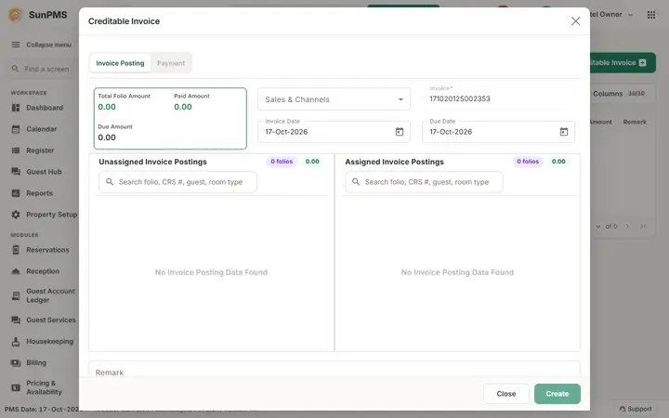Image resolution: width=669 pixels, height=418 pixels.
Task: Open the Housekeeping module
Action: coord(49,341)
